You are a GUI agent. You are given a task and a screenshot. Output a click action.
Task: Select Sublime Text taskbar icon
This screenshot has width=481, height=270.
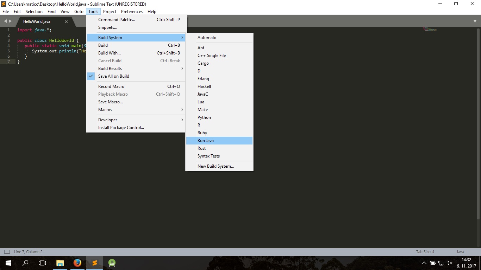click(95, 263)
